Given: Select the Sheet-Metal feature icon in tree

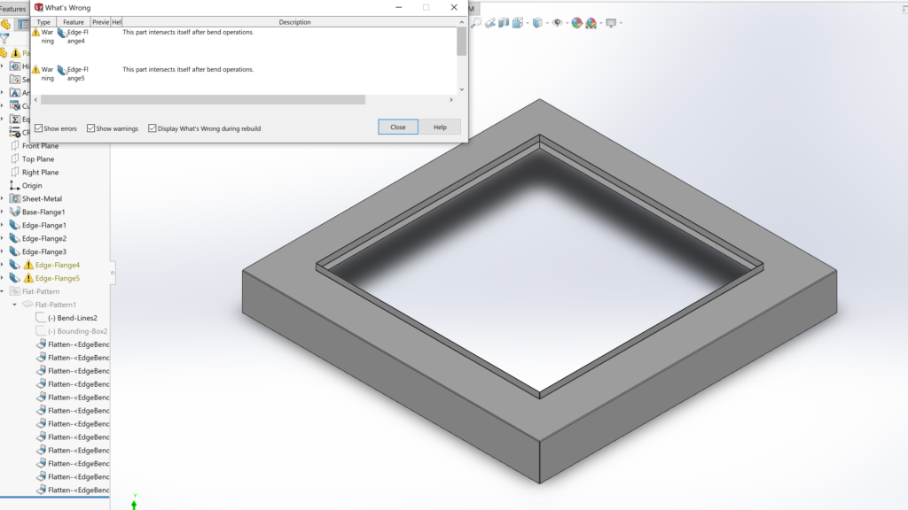Looking at the screenshot, I should (x=14, y=199).
